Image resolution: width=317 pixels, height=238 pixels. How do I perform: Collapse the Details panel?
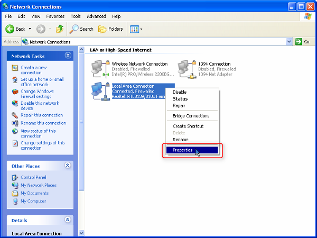(68, 219)
